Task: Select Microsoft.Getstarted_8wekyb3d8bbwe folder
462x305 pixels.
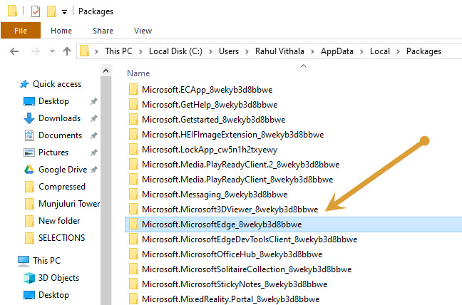Action: click(207, 120)
